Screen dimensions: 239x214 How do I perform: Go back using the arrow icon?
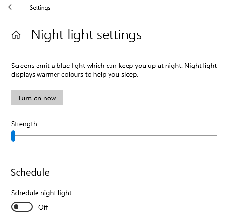coord(11,7)
